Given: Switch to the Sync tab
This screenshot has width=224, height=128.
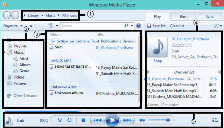Looking at the screenshot, I should pos(209,16).
